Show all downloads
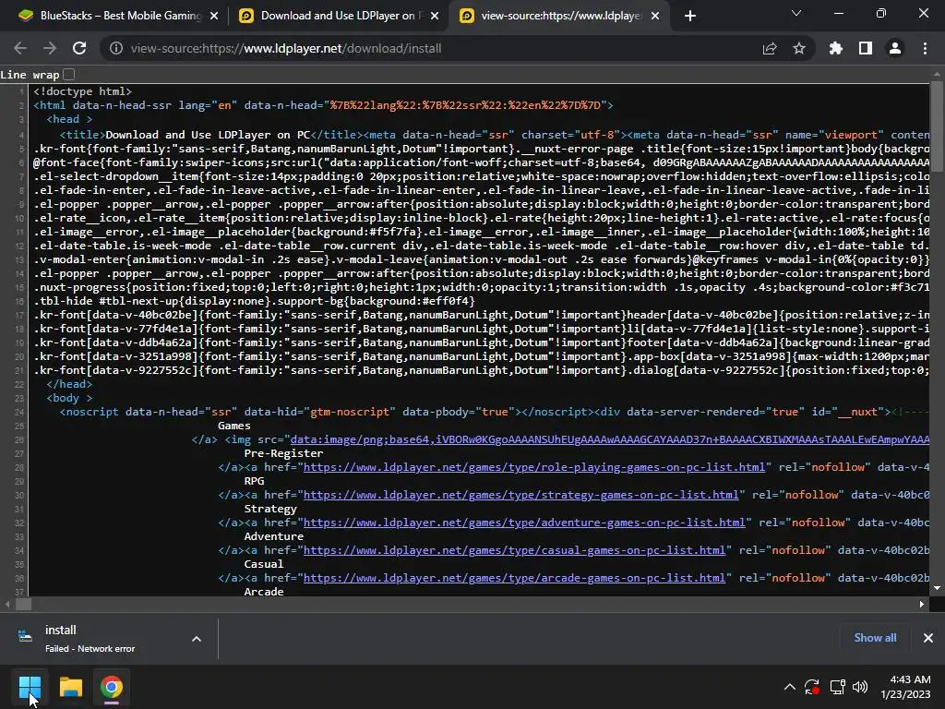Viewport: 945px width, 709px height. (x=875, y=638)
